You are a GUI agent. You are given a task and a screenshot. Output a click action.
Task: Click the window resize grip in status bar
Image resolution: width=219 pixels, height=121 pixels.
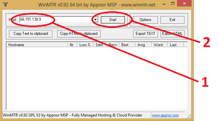(x=189, y=116)
